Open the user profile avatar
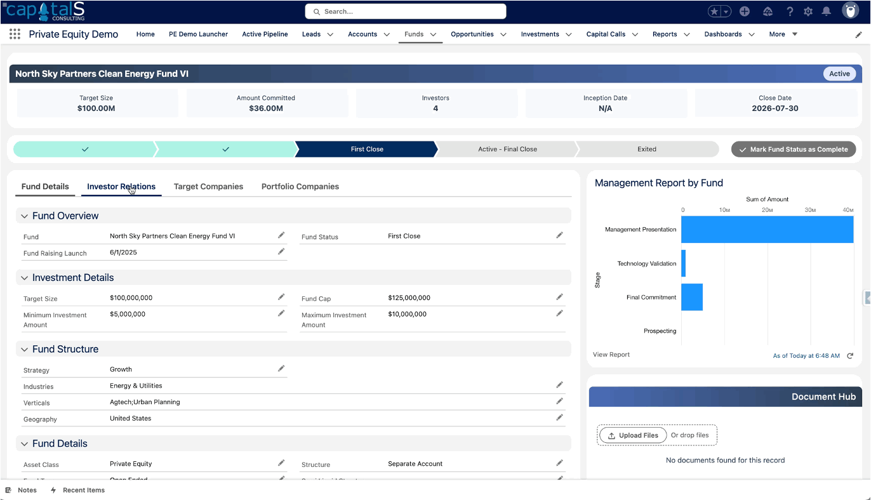 pos(850,11)
